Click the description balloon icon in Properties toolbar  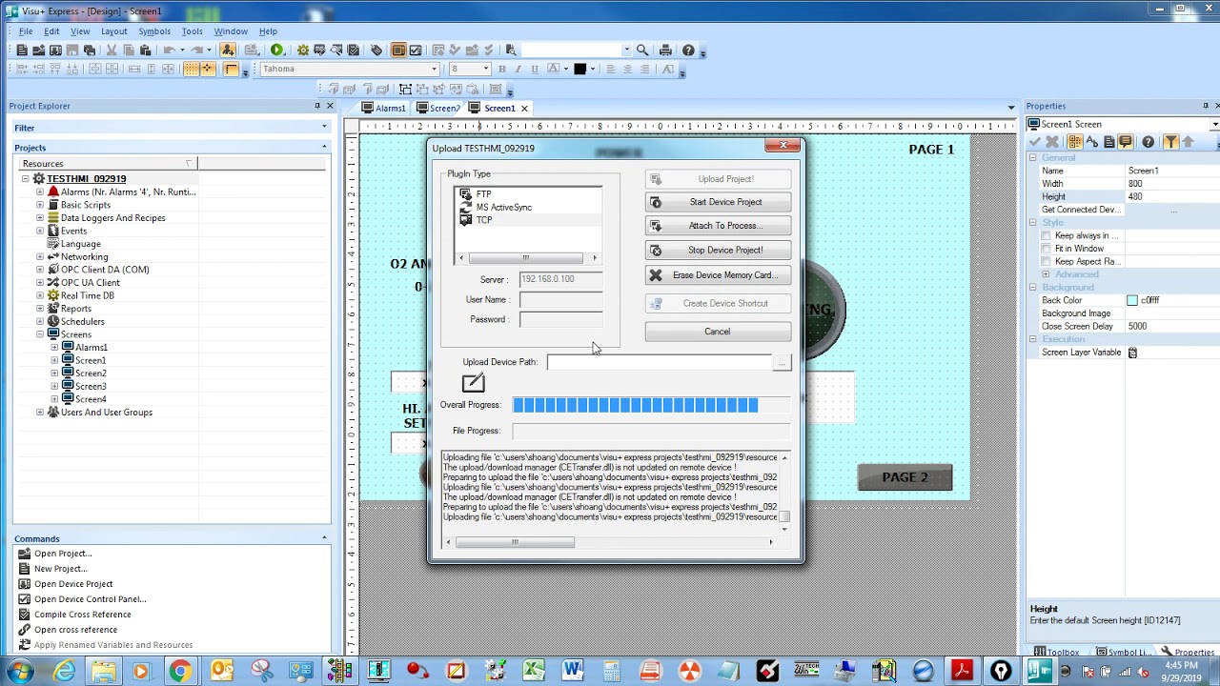1126,142
